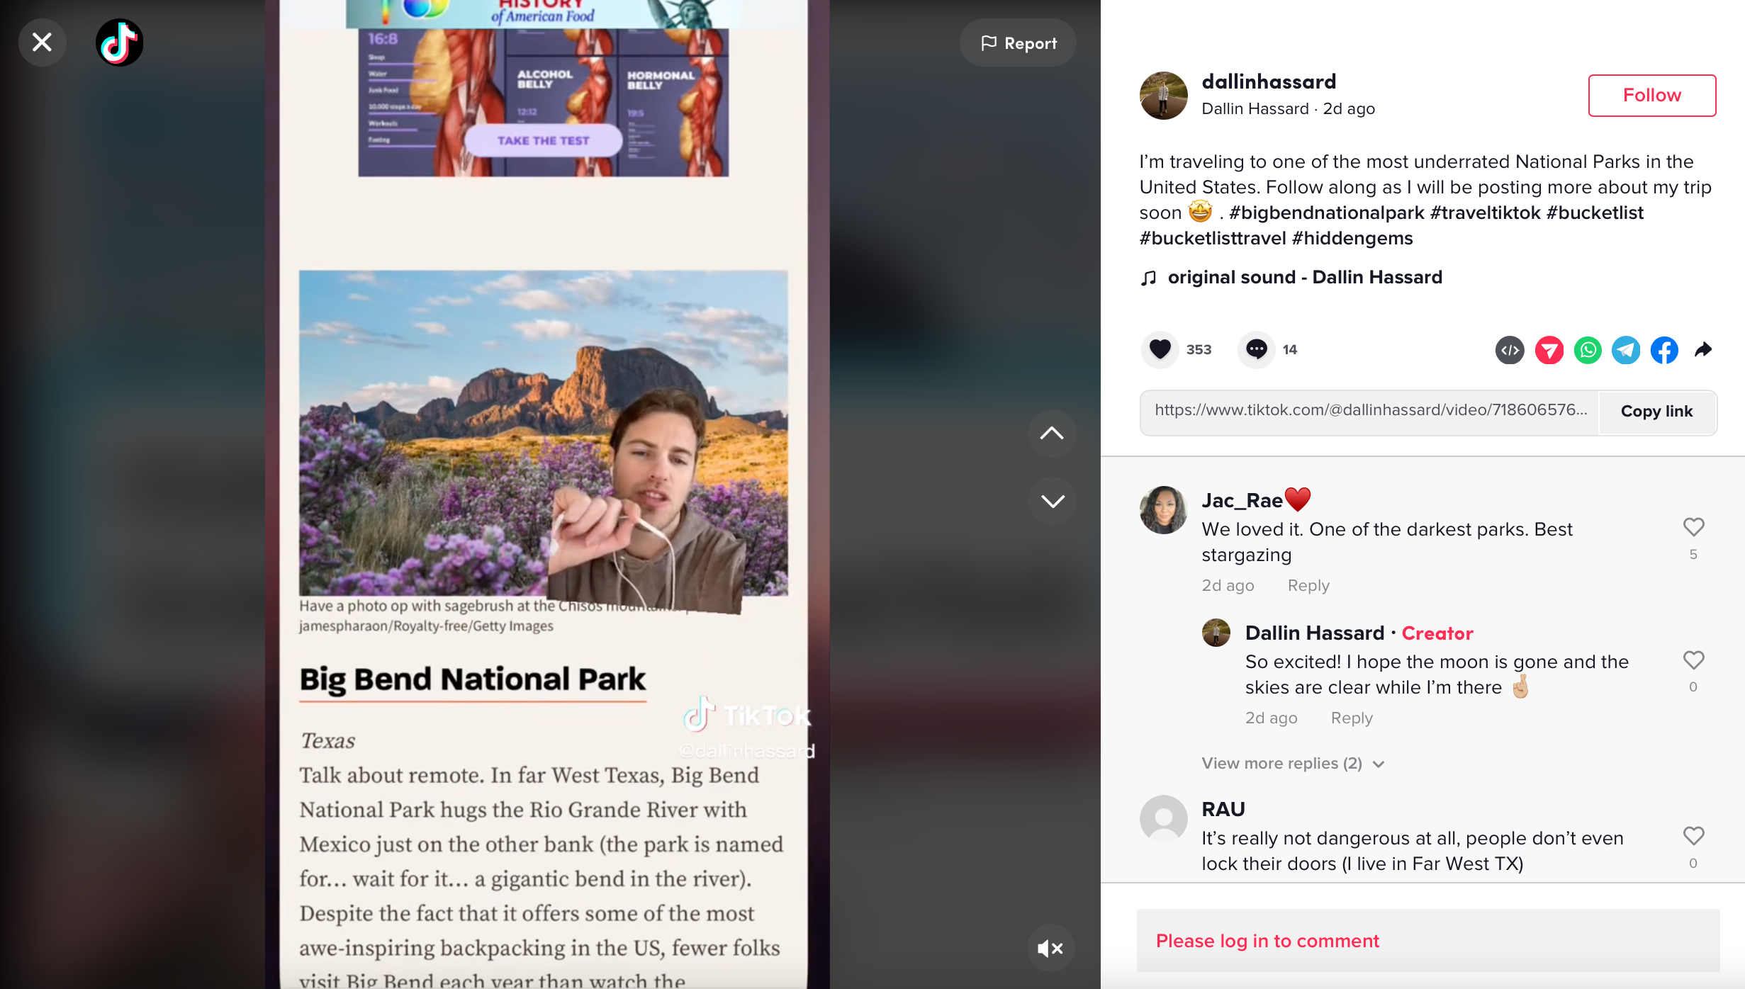Viewport: 1745px width, 989px height.
Task: Report this video
Action: click(x=1018, y=43)
